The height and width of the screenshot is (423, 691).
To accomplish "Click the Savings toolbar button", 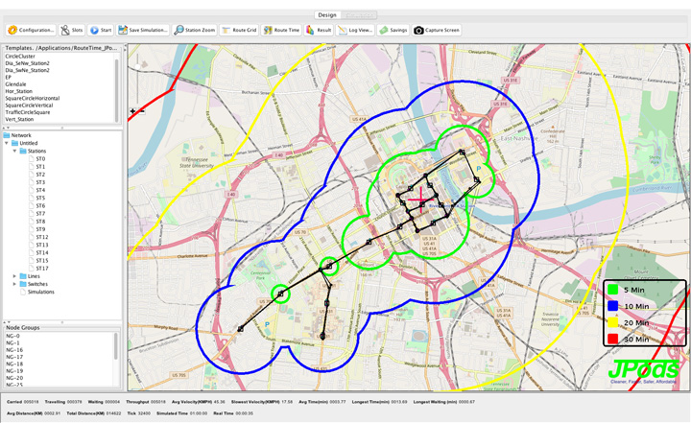I will click(x=393, y=31).
